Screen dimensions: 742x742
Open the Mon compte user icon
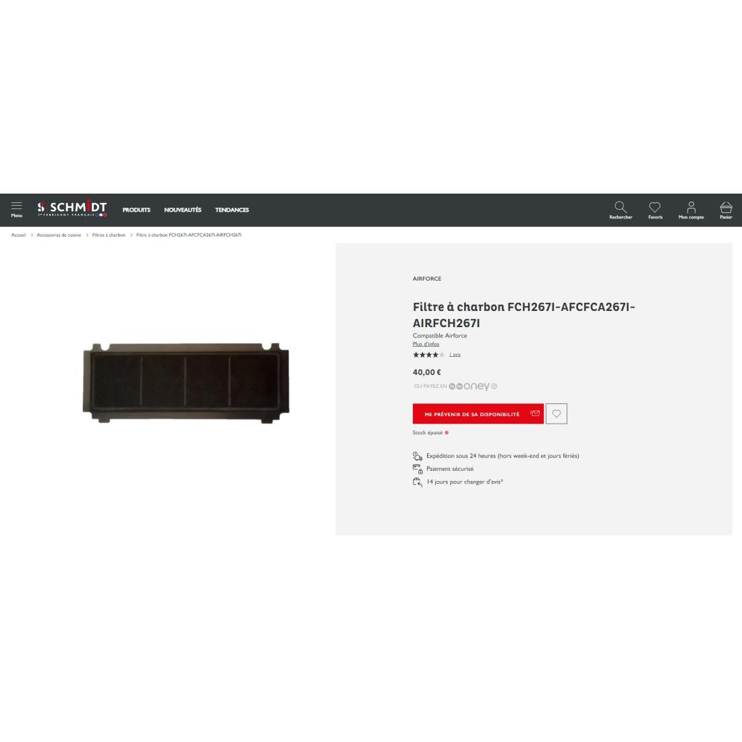[691, 210]
